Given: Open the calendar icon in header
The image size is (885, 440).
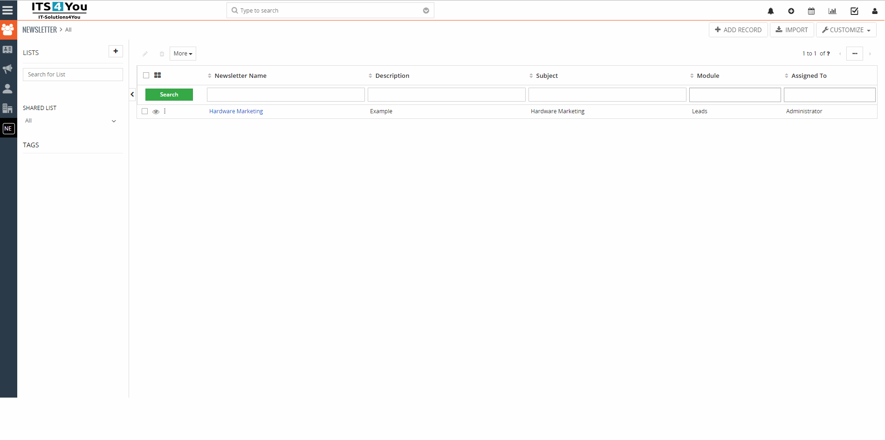Looking at the screenshot, I should [x=811, y=11].
